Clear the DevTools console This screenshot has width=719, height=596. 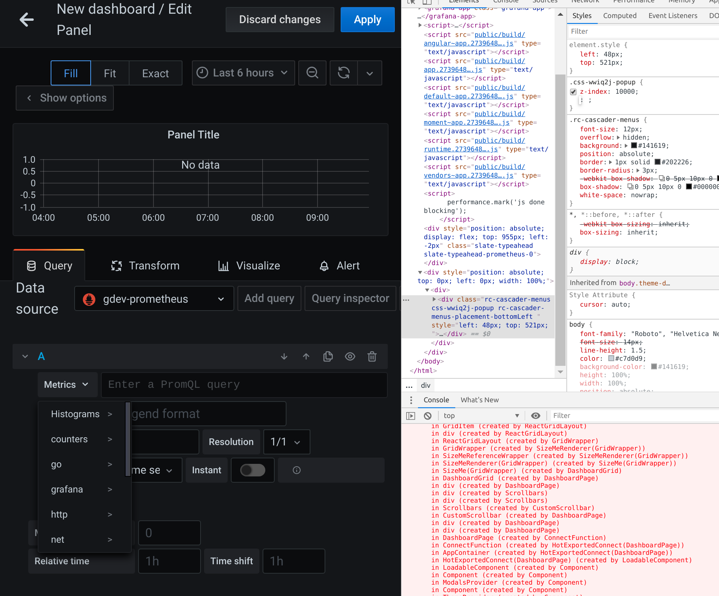click(427, 416)
